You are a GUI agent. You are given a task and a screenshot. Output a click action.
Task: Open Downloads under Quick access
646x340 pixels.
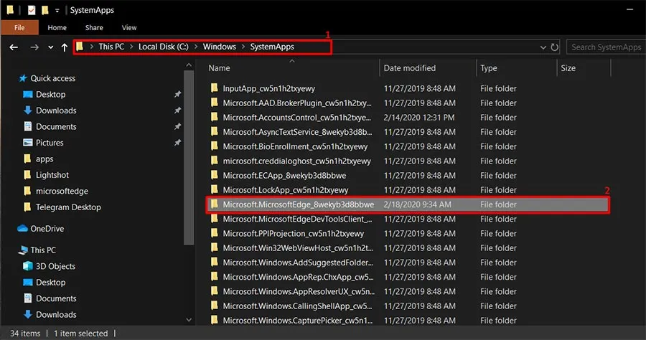tap(56, 110)
